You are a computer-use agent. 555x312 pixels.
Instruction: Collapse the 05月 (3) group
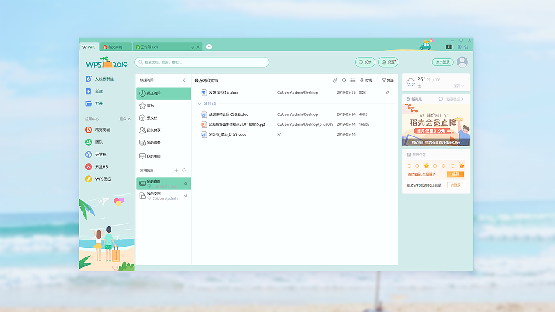pos(199,104)
